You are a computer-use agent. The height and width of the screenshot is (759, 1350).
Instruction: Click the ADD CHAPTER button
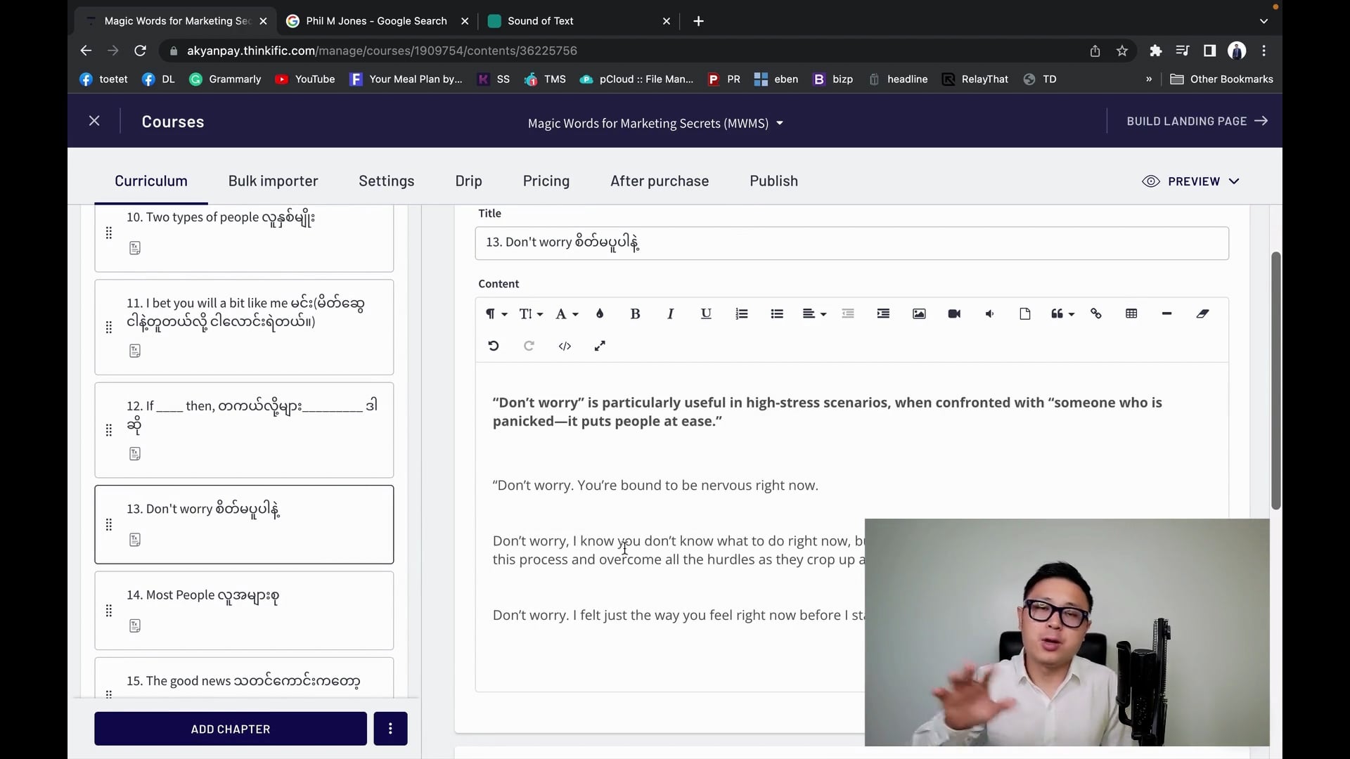pos(231,729)
